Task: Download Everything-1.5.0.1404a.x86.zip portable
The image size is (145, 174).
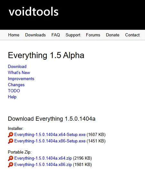Action: coord(43,164)
